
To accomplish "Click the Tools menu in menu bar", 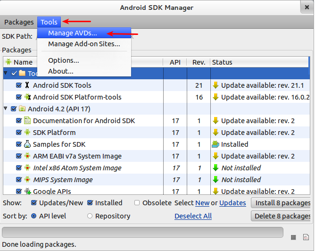I will tap(49, 22).
